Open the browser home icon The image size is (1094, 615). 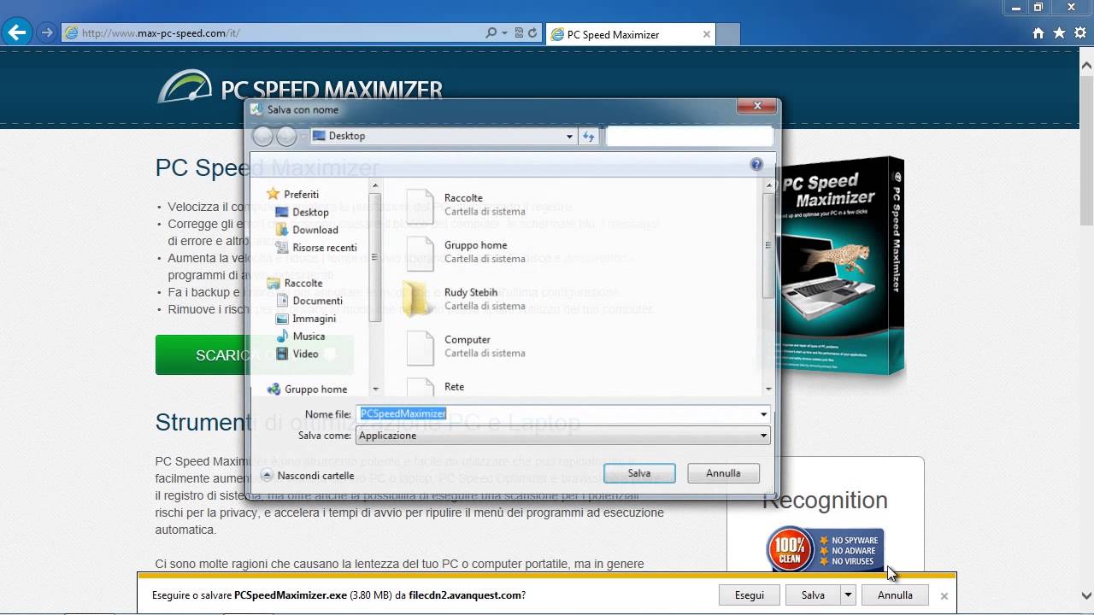[x=1038, y=33]
